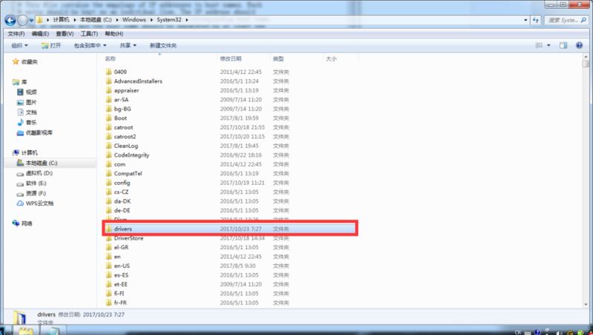Click the Back navigation arrow button
Screen dimensions: 593x335
coord(10,20)
